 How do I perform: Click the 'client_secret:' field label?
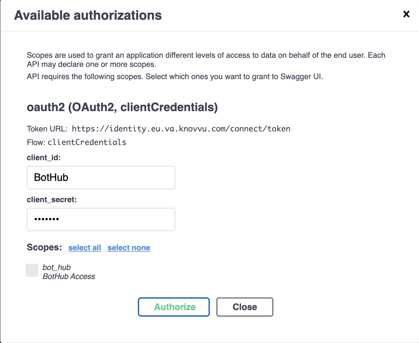[x=52, y=200]
